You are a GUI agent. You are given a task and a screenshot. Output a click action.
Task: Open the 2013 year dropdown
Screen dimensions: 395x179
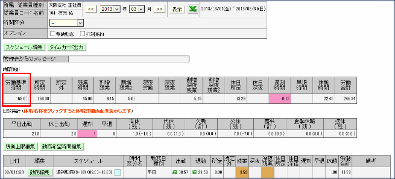click(110, 9)
